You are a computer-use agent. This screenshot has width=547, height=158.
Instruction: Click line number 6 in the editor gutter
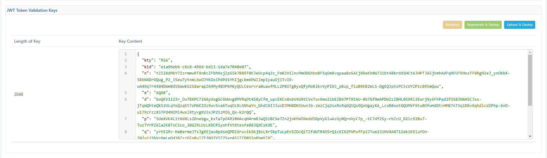pyautogui.click(x=126, y=99)
